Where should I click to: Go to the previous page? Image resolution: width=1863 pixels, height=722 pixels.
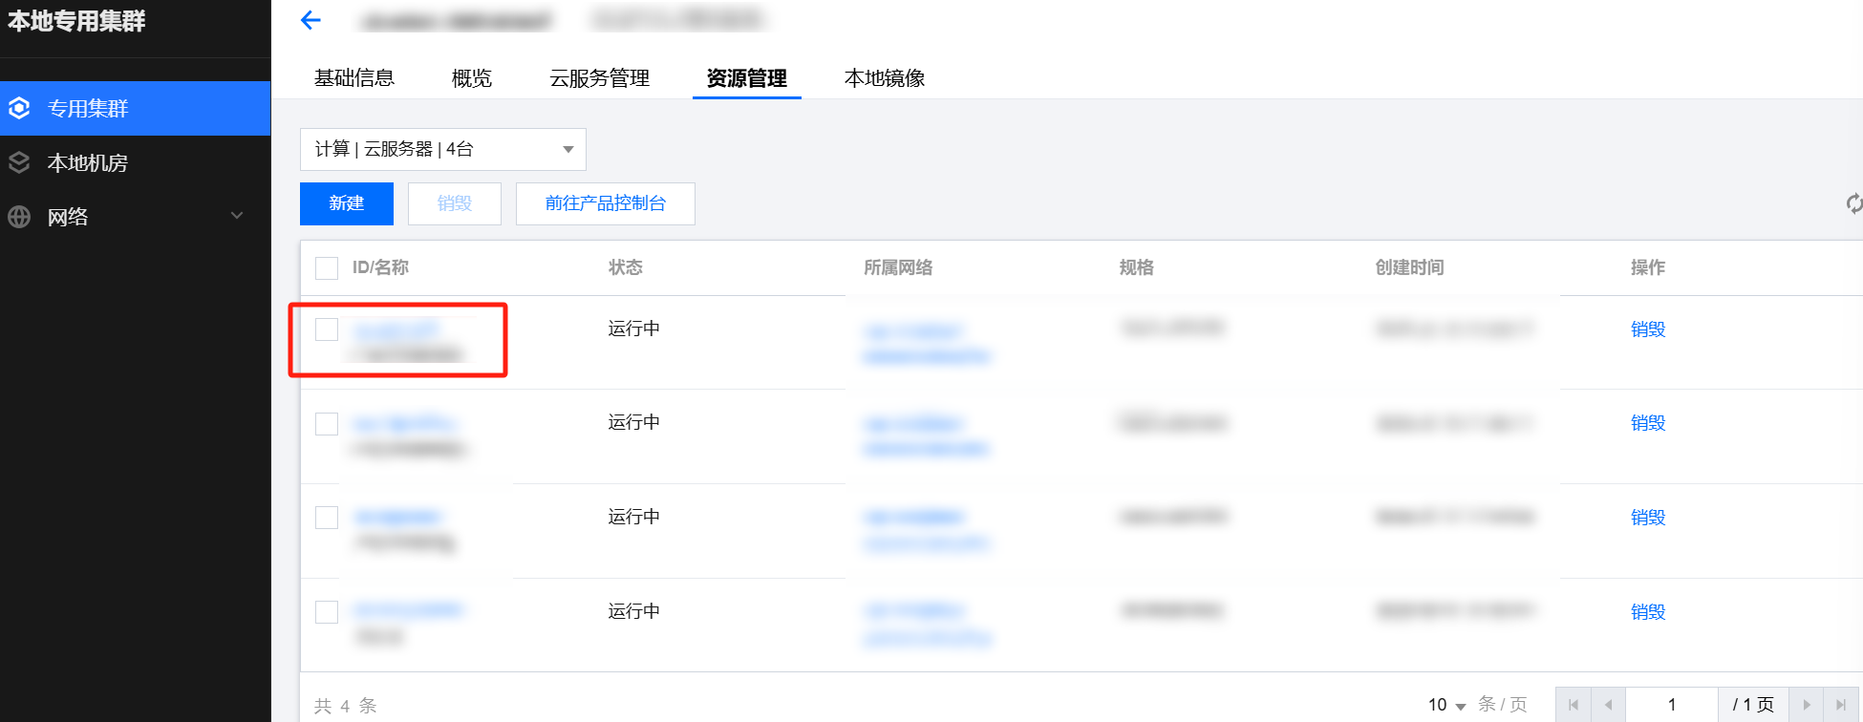coord(1609,705)
